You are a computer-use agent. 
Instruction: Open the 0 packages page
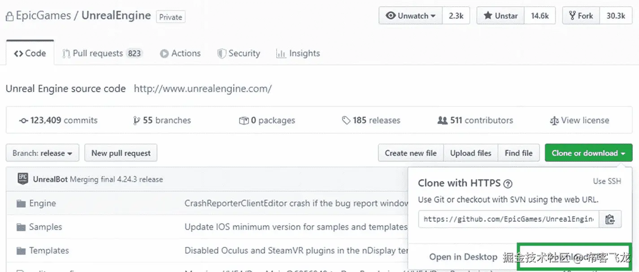click(267, 120)
